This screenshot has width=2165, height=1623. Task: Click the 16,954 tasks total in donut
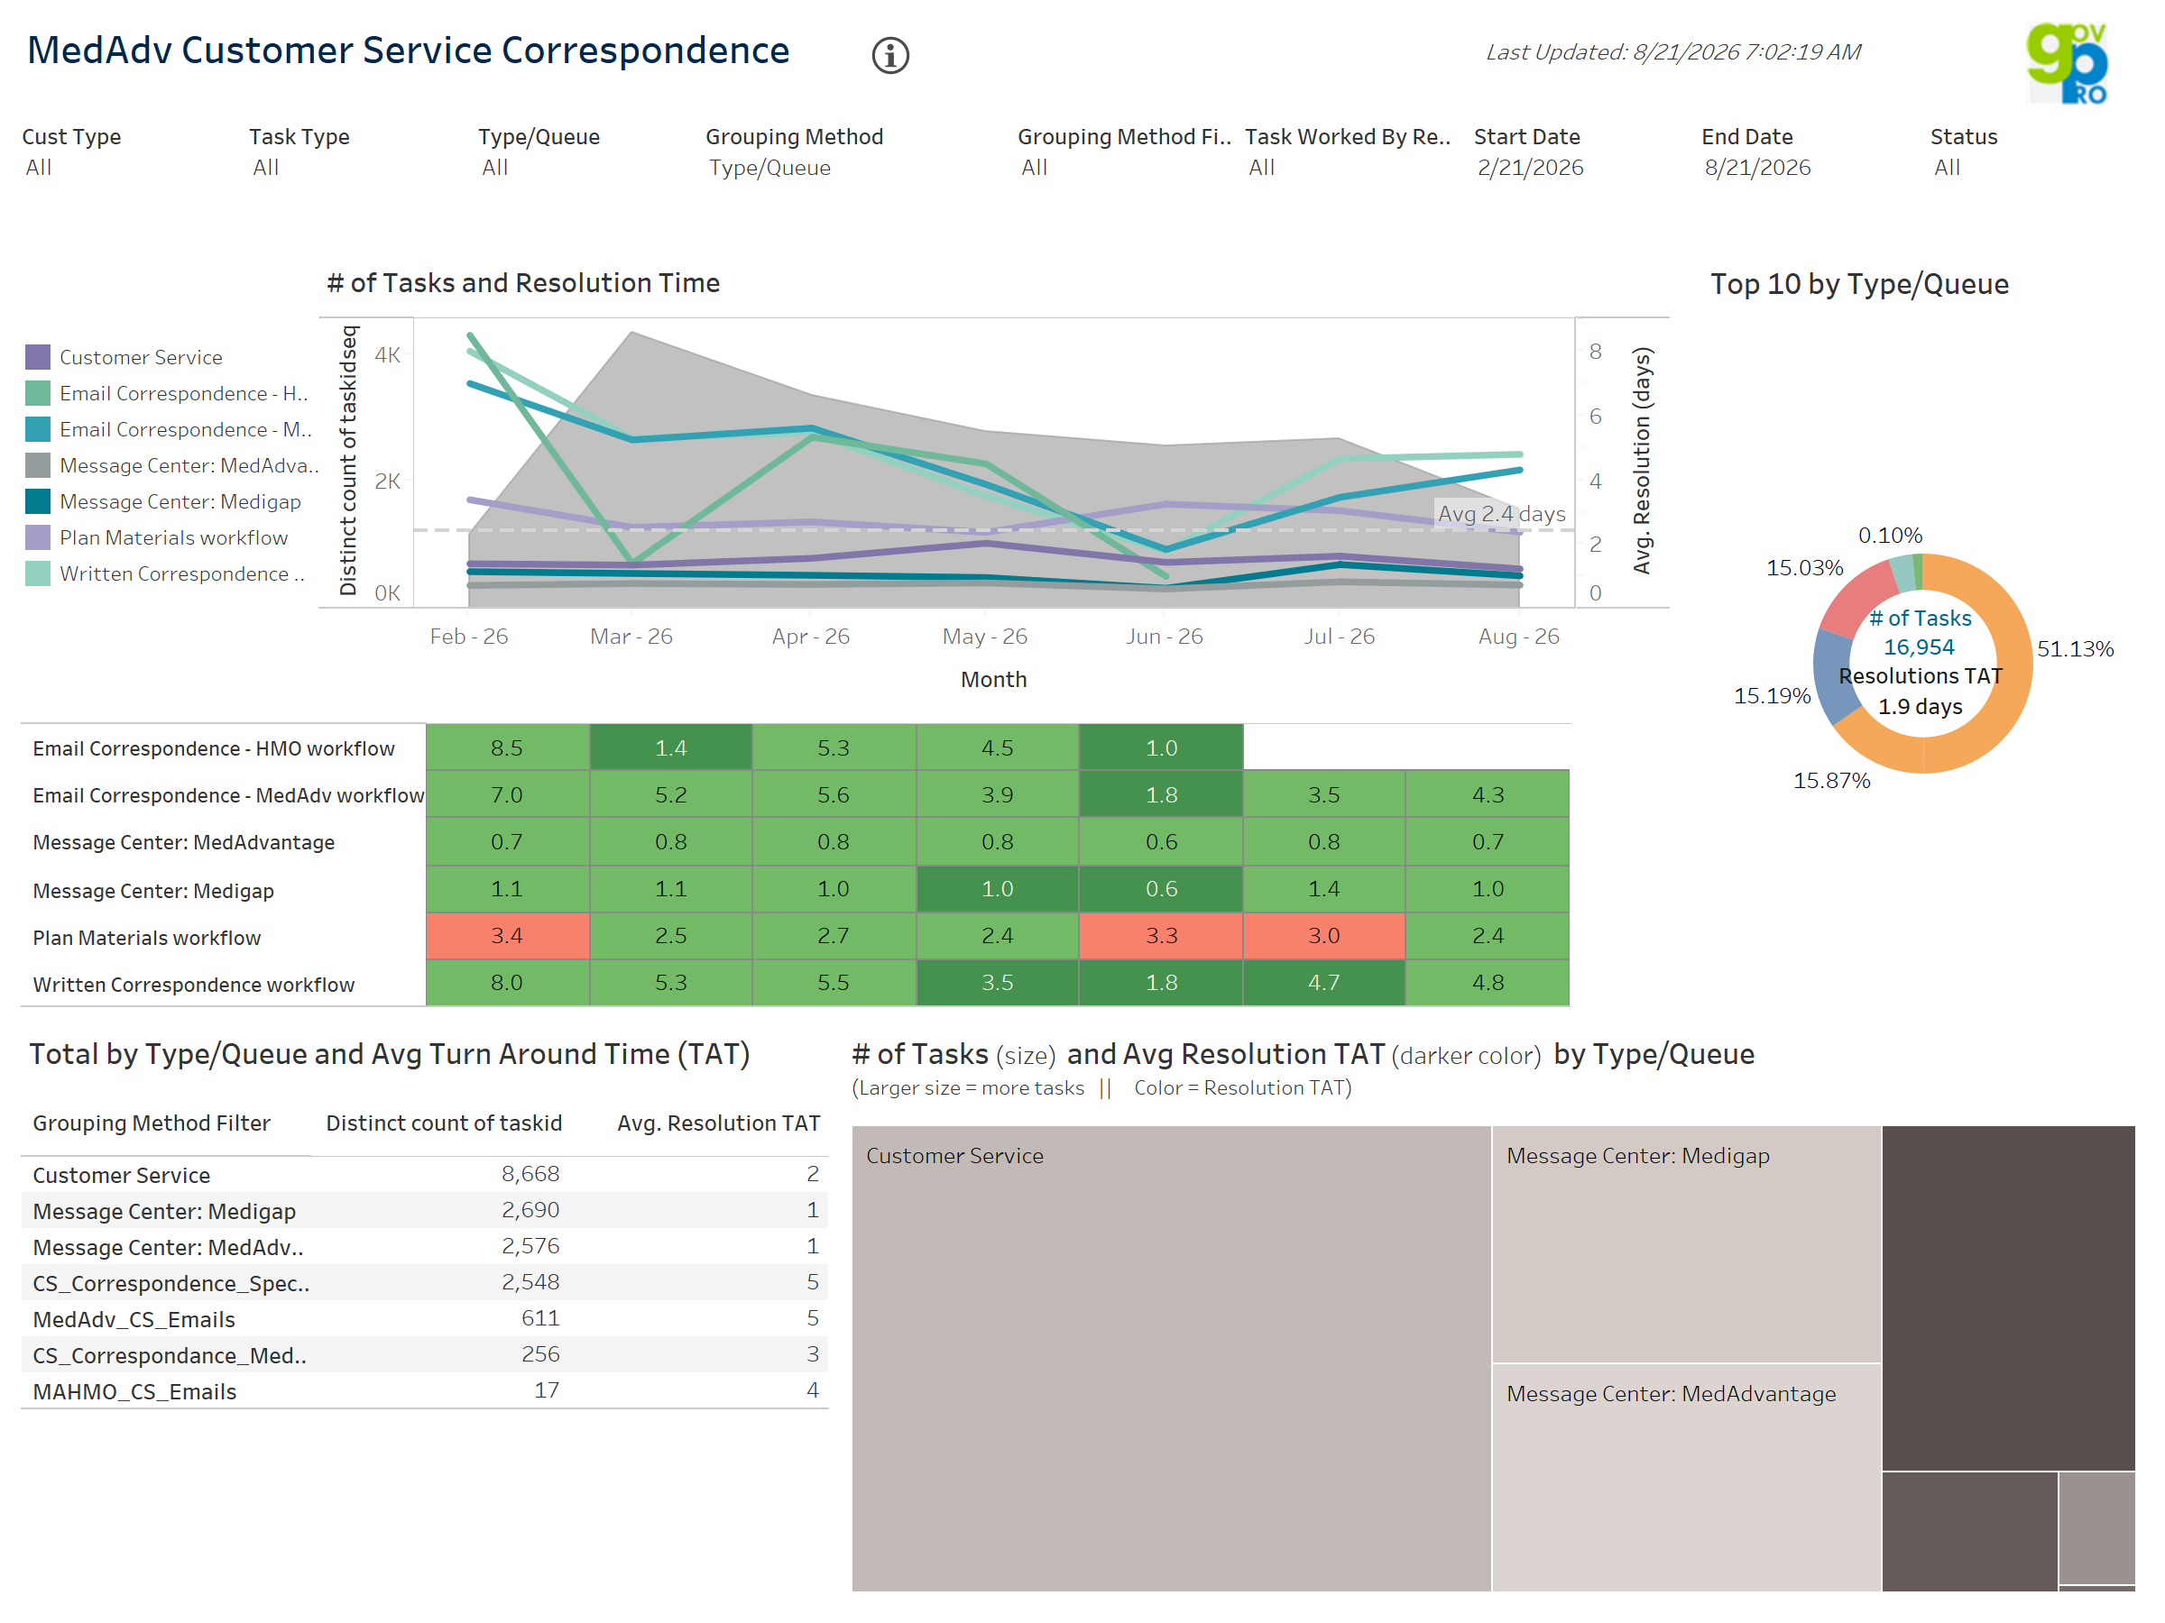pos(1919,646)
